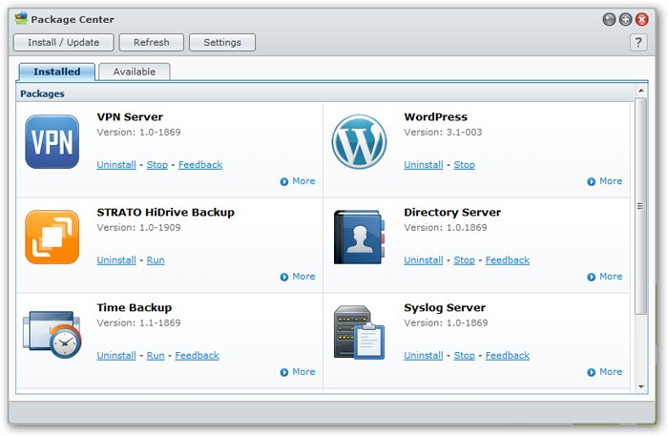Stop the WordPress package
This screenshot has height=436, width=668.
pos(465,165)
